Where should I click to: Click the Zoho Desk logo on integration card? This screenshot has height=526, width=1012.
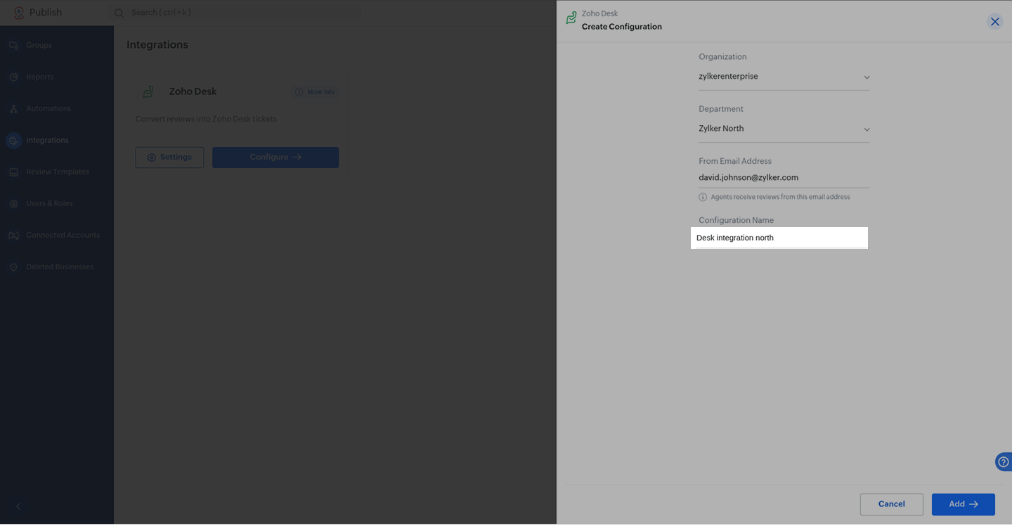(x=148, y=92)
